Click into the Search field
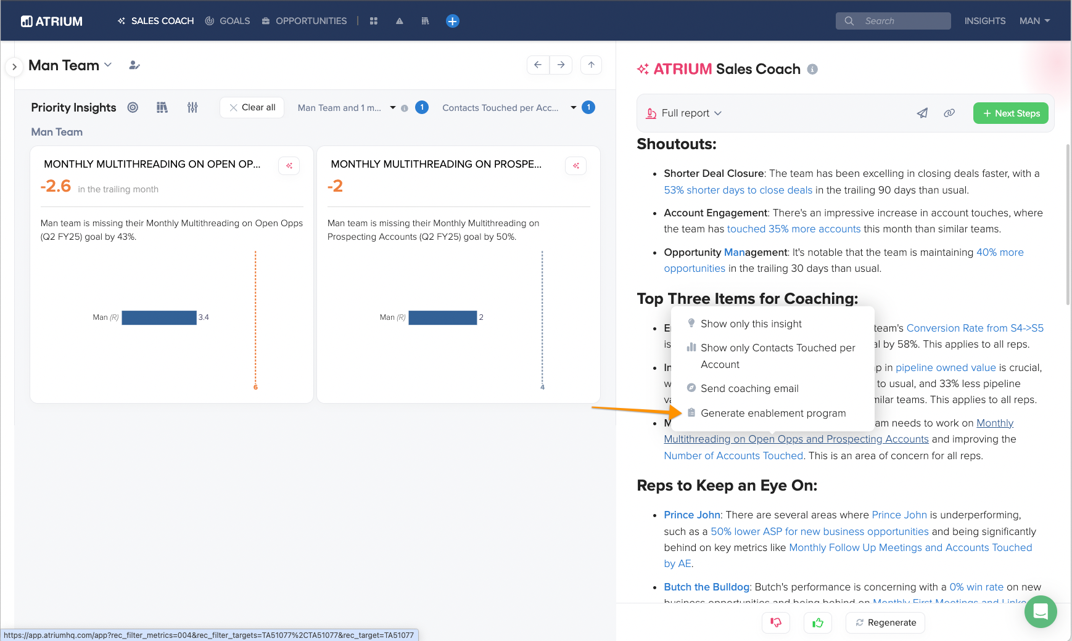 click(x=893, y=21)
